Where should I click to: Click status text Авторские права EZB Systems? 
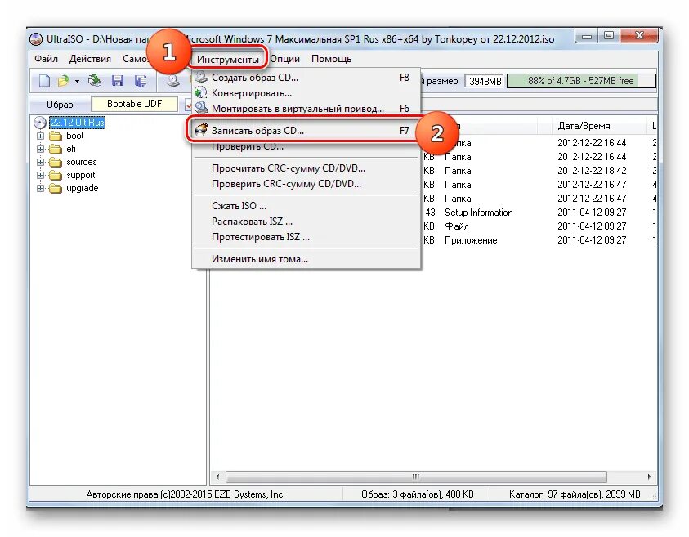(186, 494)
